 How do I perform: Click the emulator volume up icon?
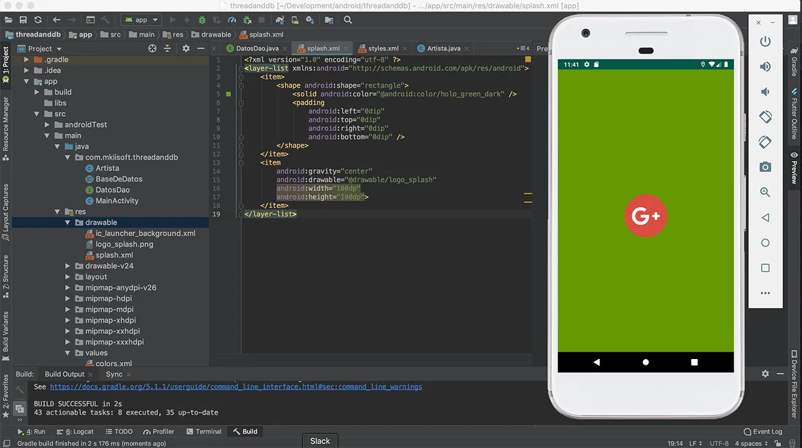[765, 67]
